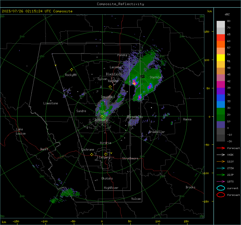Click the storm cell core southeast of Stettler label

[150, 86]
